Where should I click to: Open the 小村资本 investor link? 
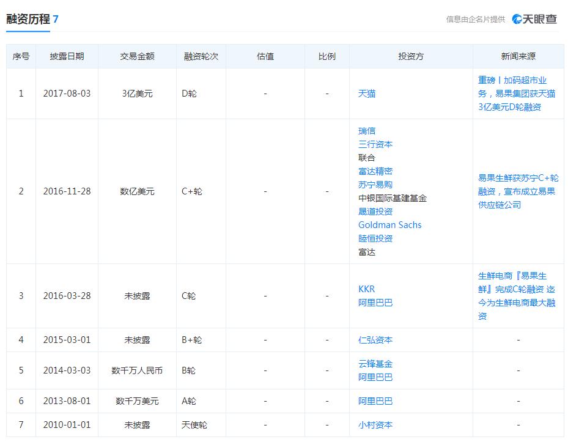[375, 425]
